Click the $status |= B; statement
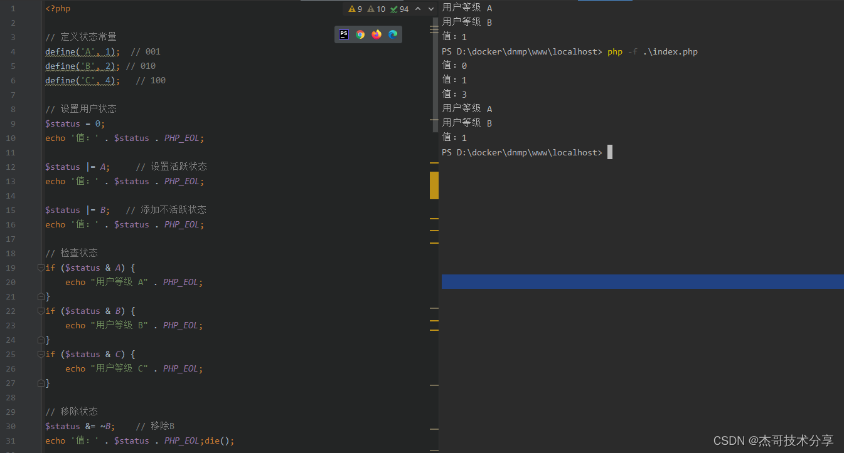Viewport: 844px width, 453px height. coord(78,210)
